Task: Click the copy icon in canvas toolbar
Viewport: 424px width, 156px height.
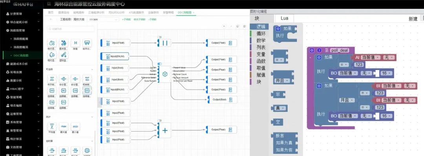Action: [238, 26]
